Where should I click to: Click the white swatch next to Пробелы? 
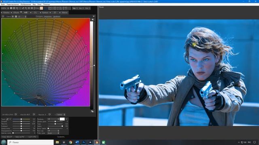pyautogui.click(x=62, y=119)
